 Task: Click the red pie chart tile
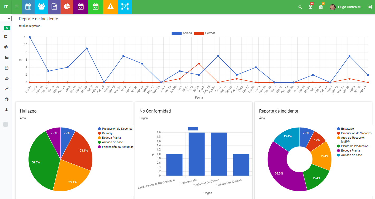(67, 7)
